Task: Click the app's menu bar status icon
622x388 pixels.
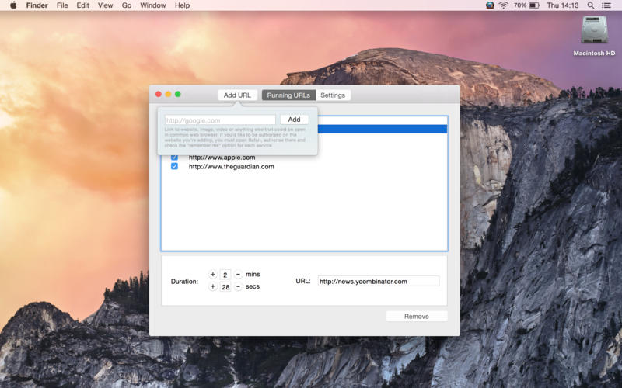Action: pos(490,5)
